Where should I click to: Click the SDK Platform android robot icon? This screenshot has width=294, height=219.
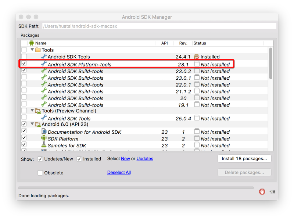44,139
